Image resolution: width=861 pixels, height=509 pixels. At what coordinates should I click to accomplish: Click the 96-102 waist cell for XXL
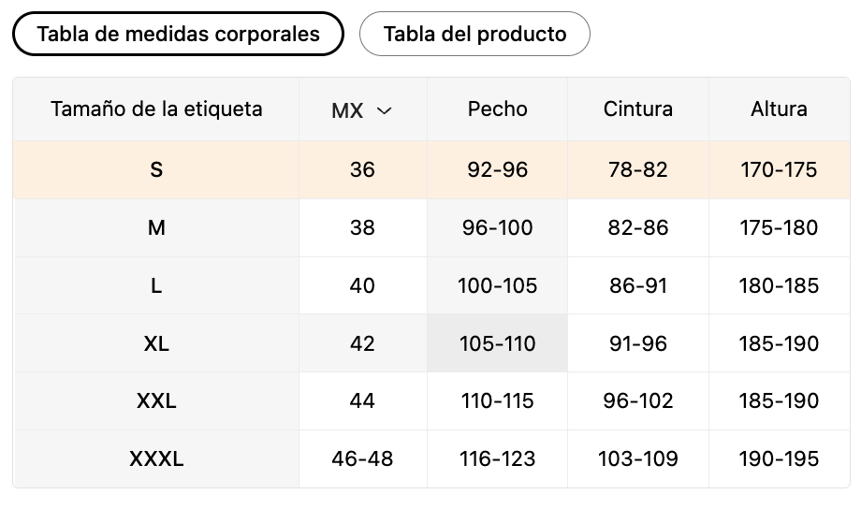(x=637, y=401)
